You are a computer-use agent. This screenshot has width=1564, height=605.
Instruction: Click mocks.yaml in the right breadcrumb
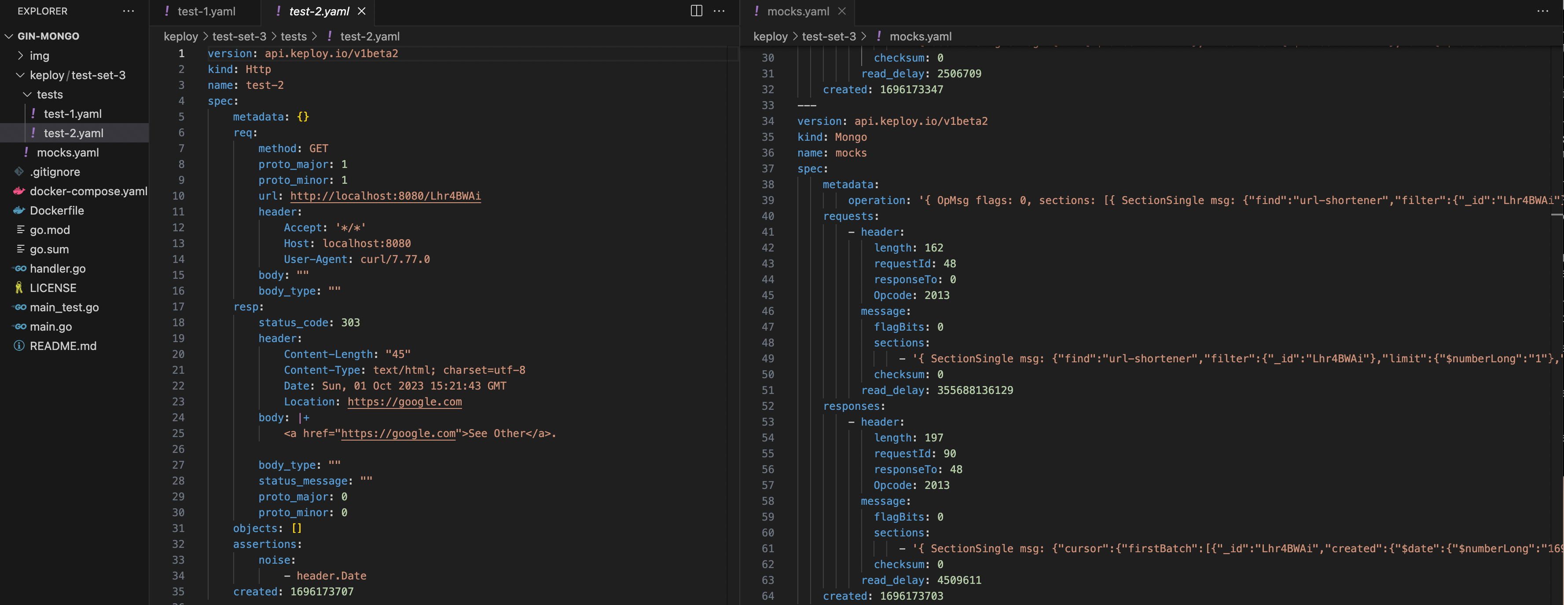[x=921, y=36]
